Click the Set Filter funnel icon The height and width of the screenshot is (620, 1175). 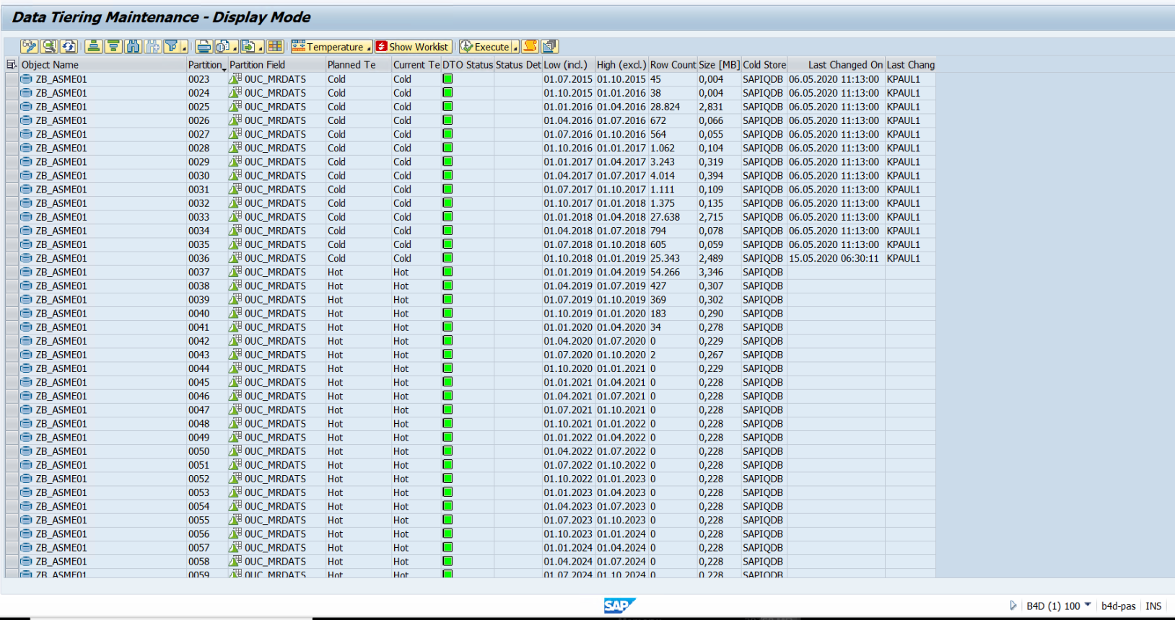(172, 47)
